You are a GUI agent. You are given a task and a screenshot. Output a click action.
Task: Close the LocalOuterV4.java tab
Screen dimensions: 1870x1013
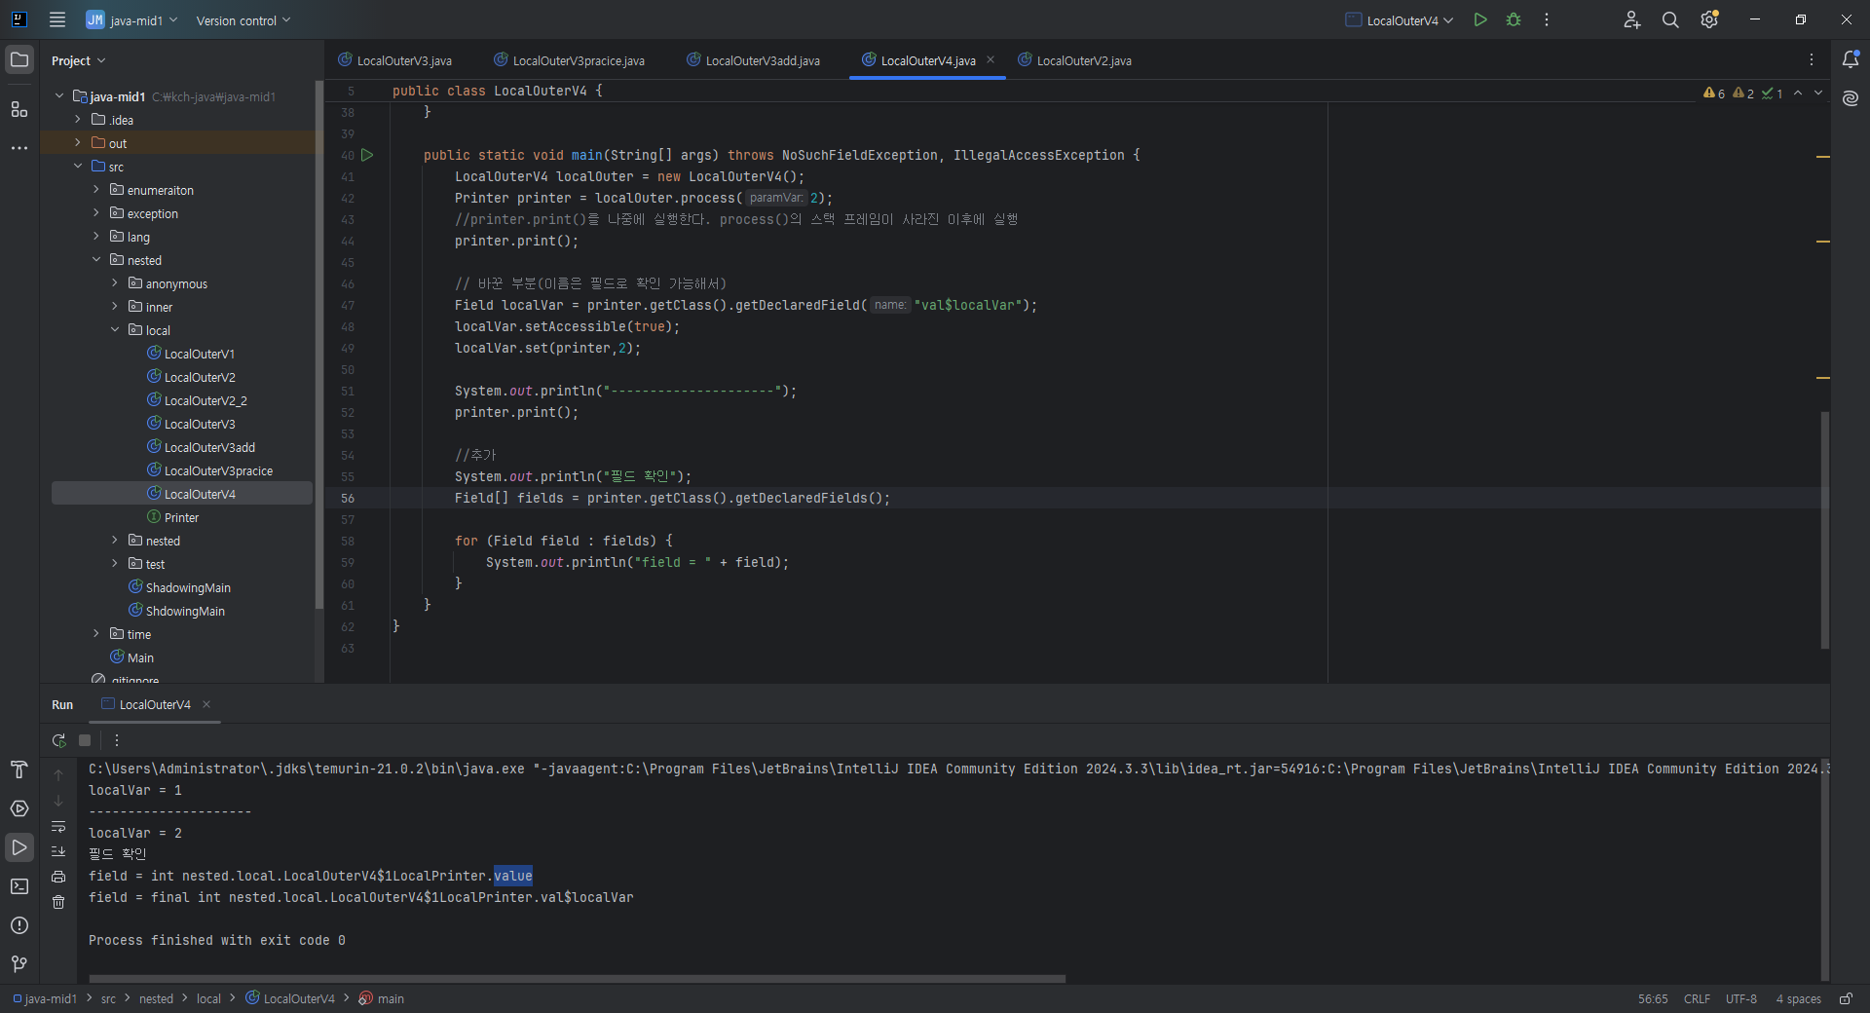coord(991,59)
